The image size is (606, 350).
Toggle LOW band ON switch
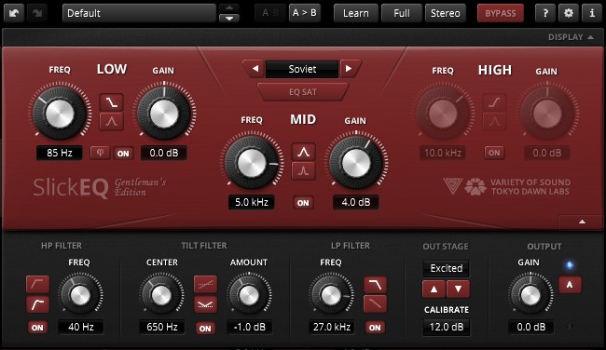click(x=123, y=154)
